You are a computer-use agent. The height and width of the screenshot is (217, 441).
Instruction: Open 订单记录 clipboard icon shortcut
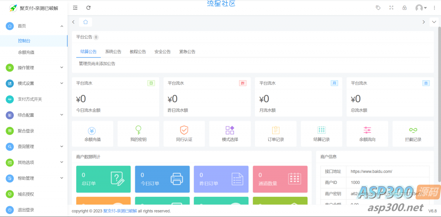(x=276, y=131)
